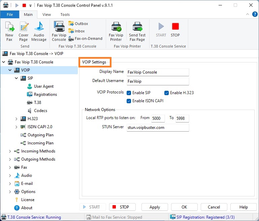Screen dimensions: 259x221
Task: Select User Agent in tree
Action: (40, 86)
